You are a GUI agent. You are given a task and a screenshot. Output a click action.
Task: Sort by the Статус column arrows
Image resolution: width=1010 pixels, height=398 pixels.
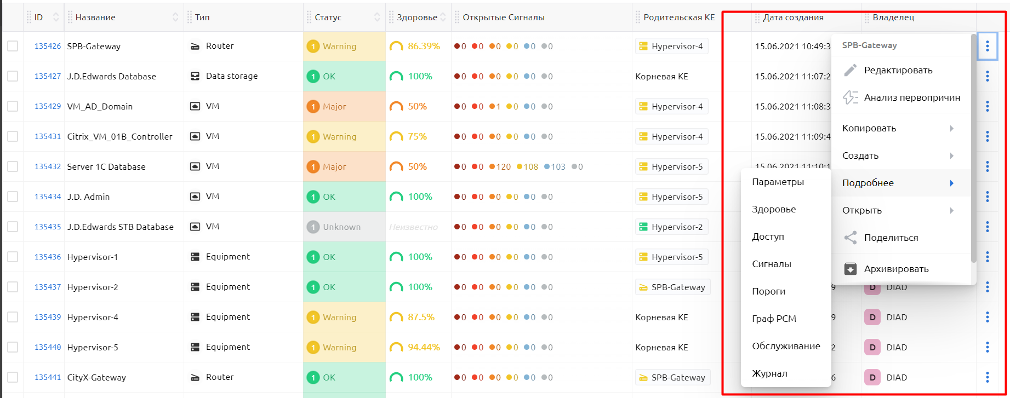click(377, 18)
